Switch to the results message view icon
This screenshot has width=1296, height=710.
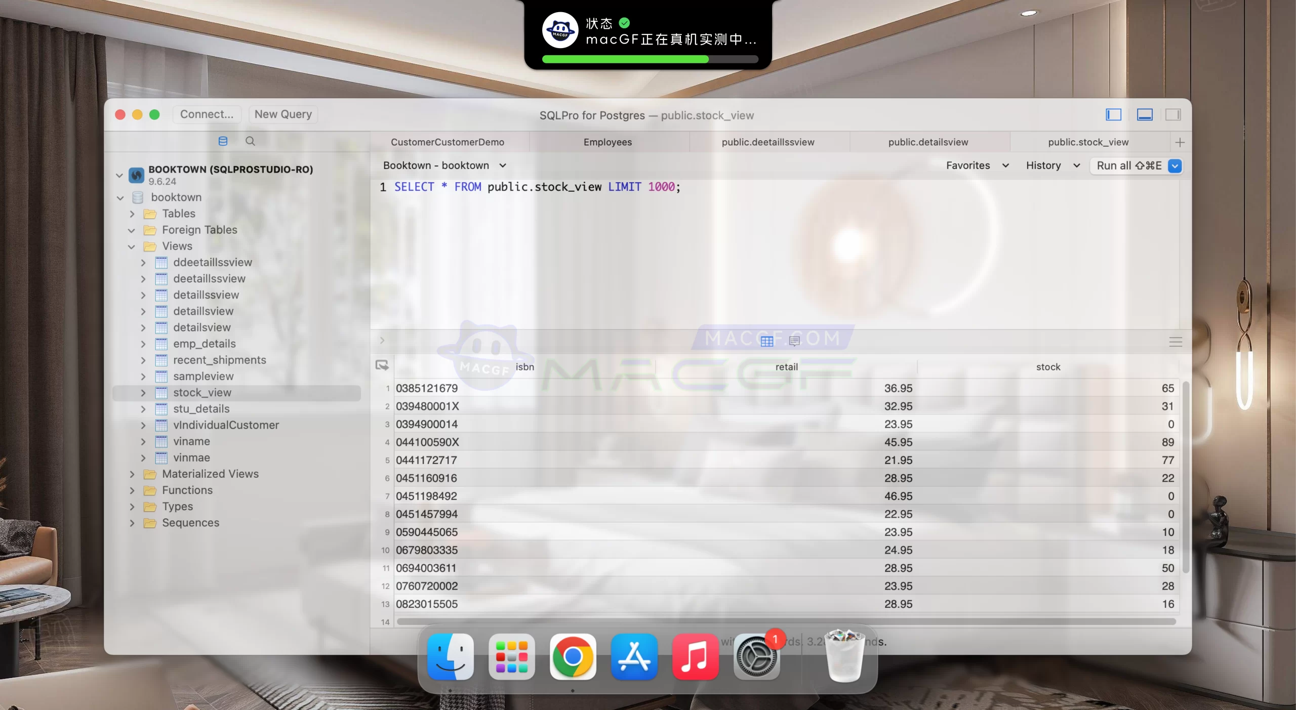[794, 341]
